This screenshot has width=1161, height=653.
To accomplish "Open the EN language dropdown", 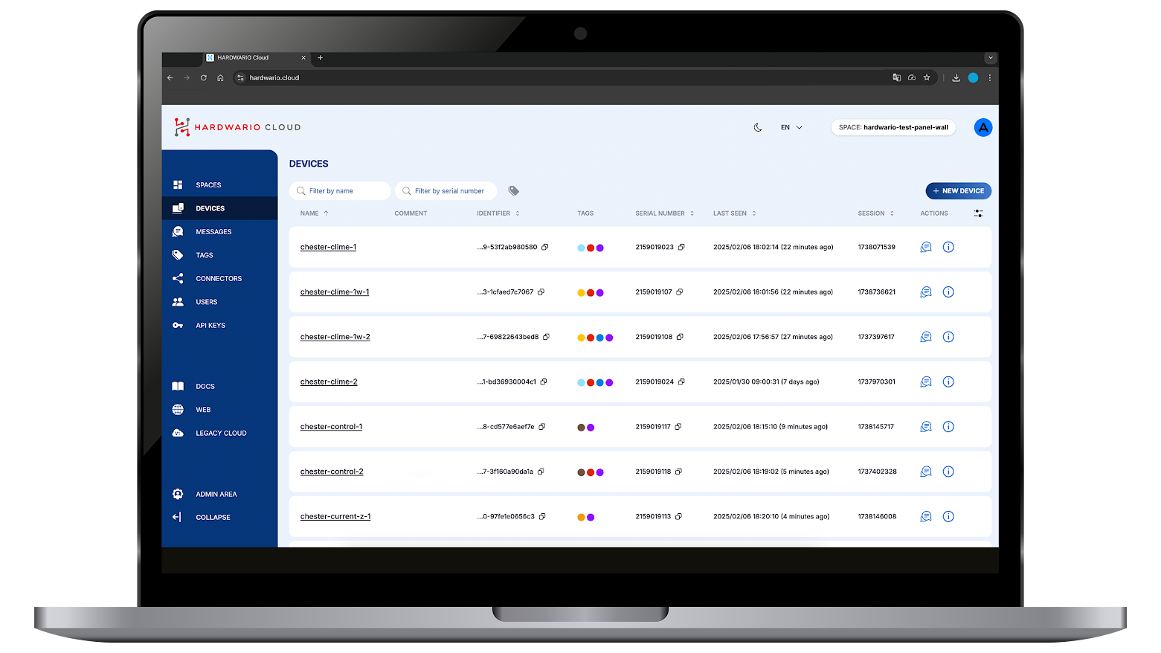I will [x=791, y=127].
